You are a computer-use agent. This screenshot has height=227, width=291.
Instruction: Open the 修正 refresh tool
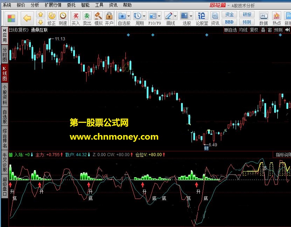pos(52,18)
